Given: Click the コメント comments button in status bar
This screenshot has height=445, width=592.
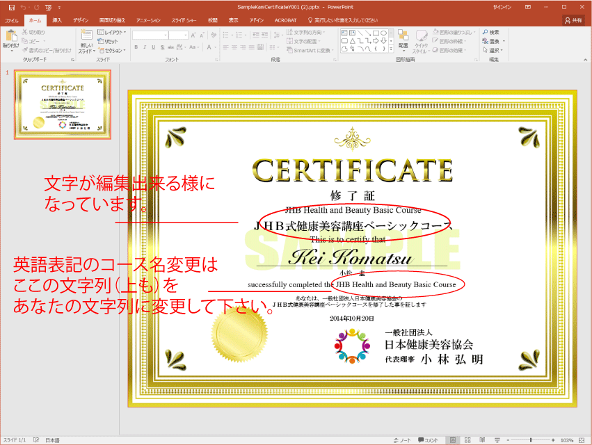Looking at the screenshot, I should pyautogui.click(x=428, y=440).
